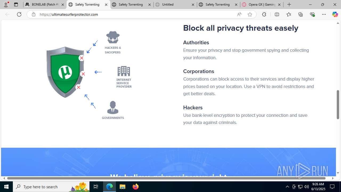Close the active Safety Torrenting tab
Screen dimensions: 341x192
click(106, 5)
